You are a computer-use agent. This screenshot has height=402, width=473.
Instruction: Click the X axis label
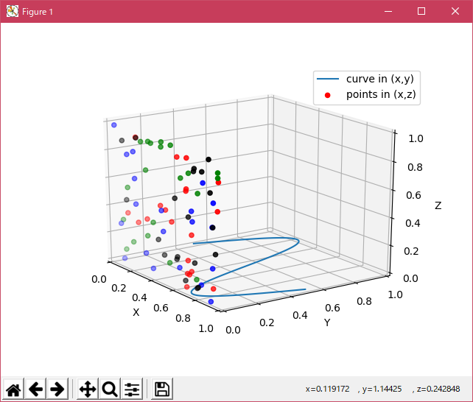click(x=136, y=312)
